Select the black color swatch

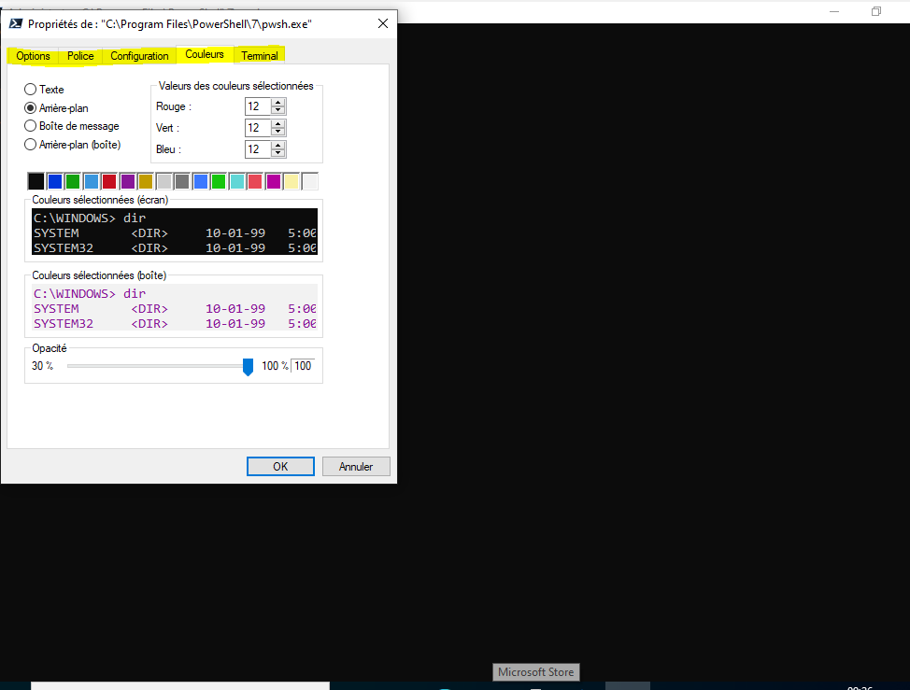point(36,181)
